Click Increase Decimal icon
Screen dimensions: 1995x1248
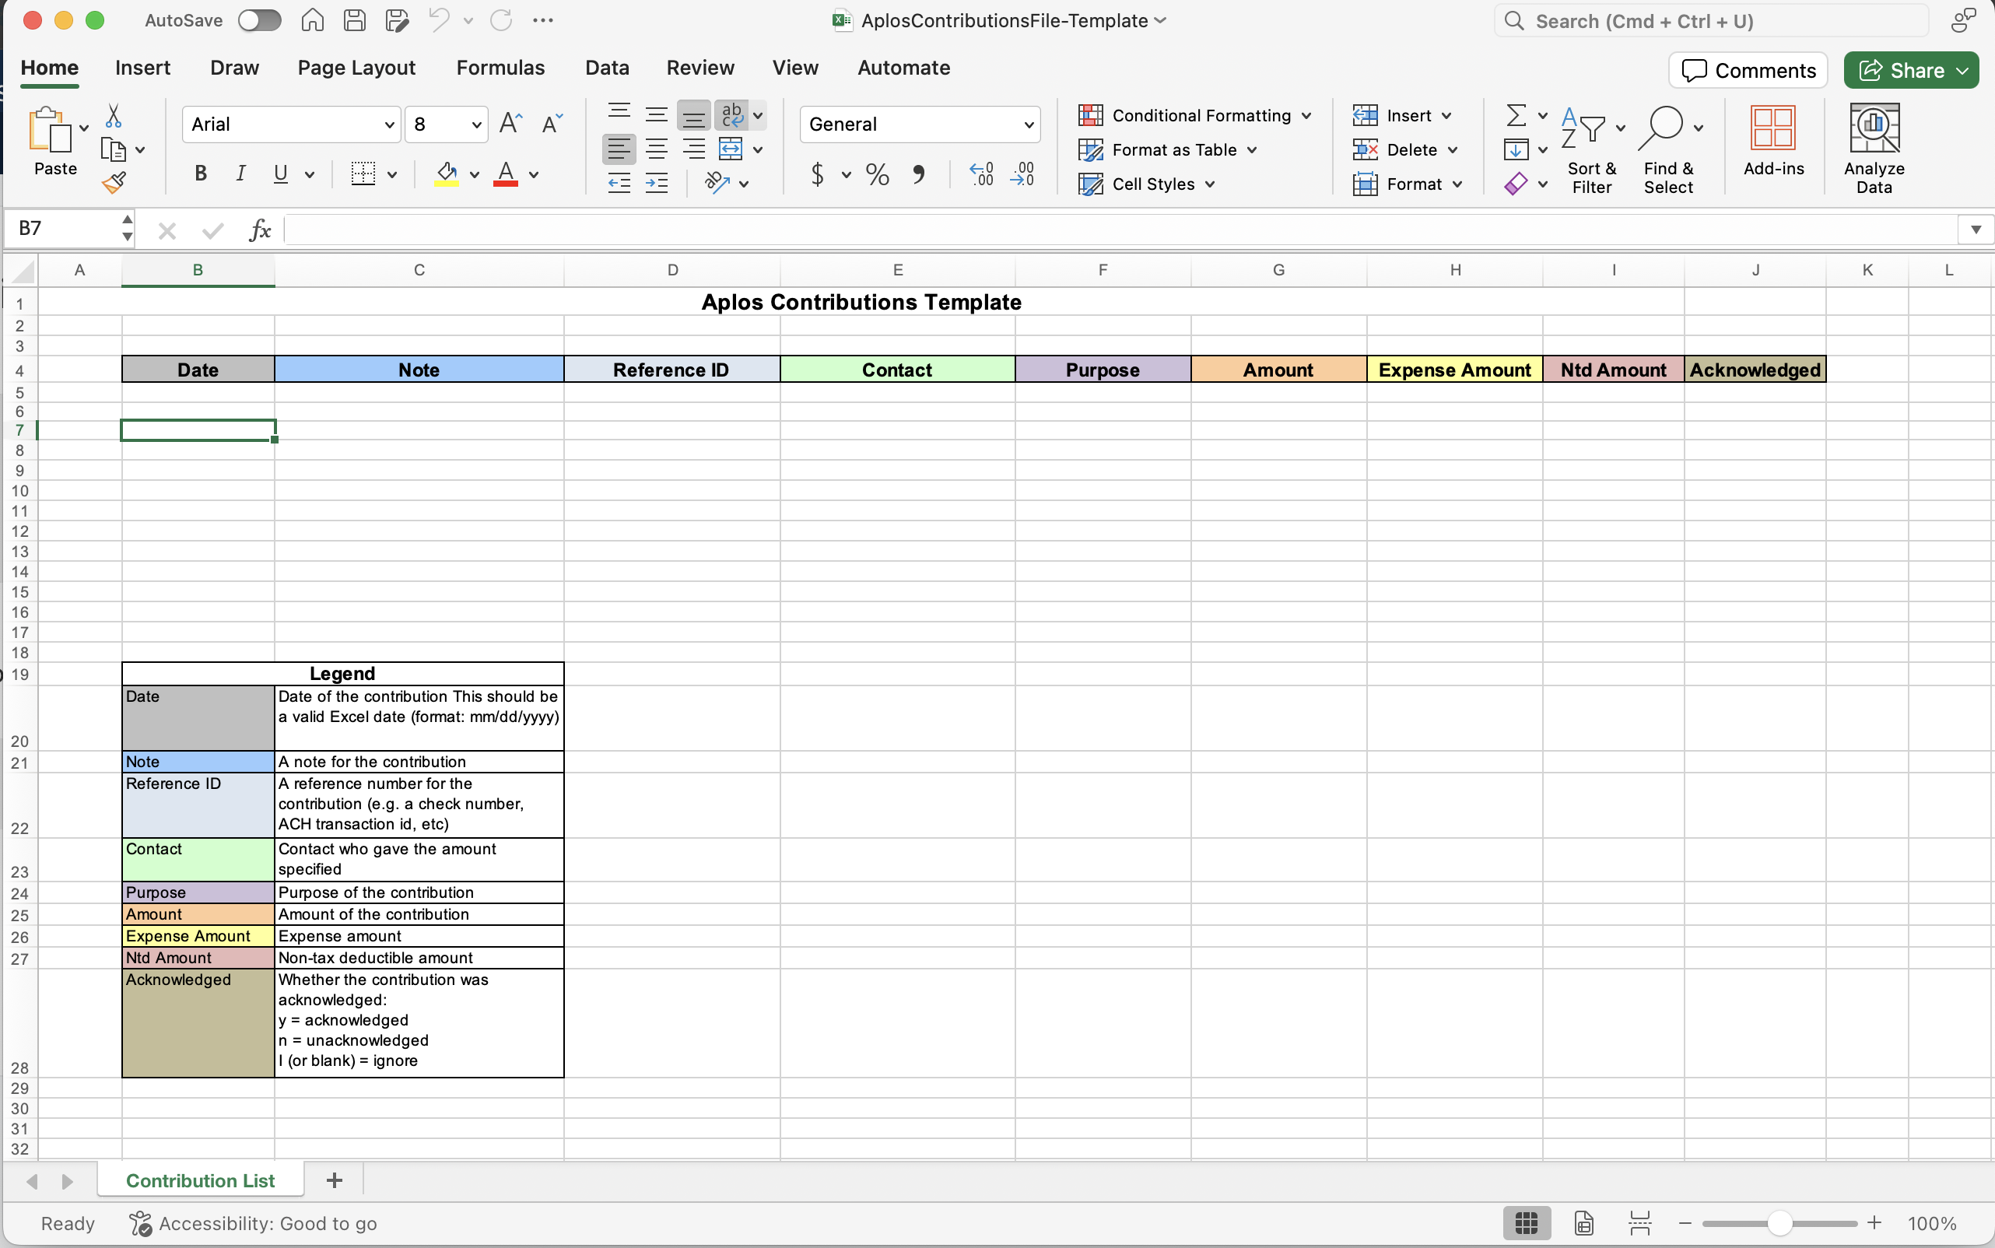[981, 174]
